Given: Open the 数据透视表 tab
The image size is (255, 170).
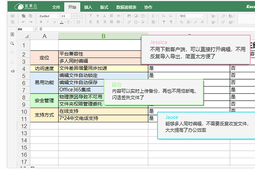Looking at the screenshot, I should 125,7.
